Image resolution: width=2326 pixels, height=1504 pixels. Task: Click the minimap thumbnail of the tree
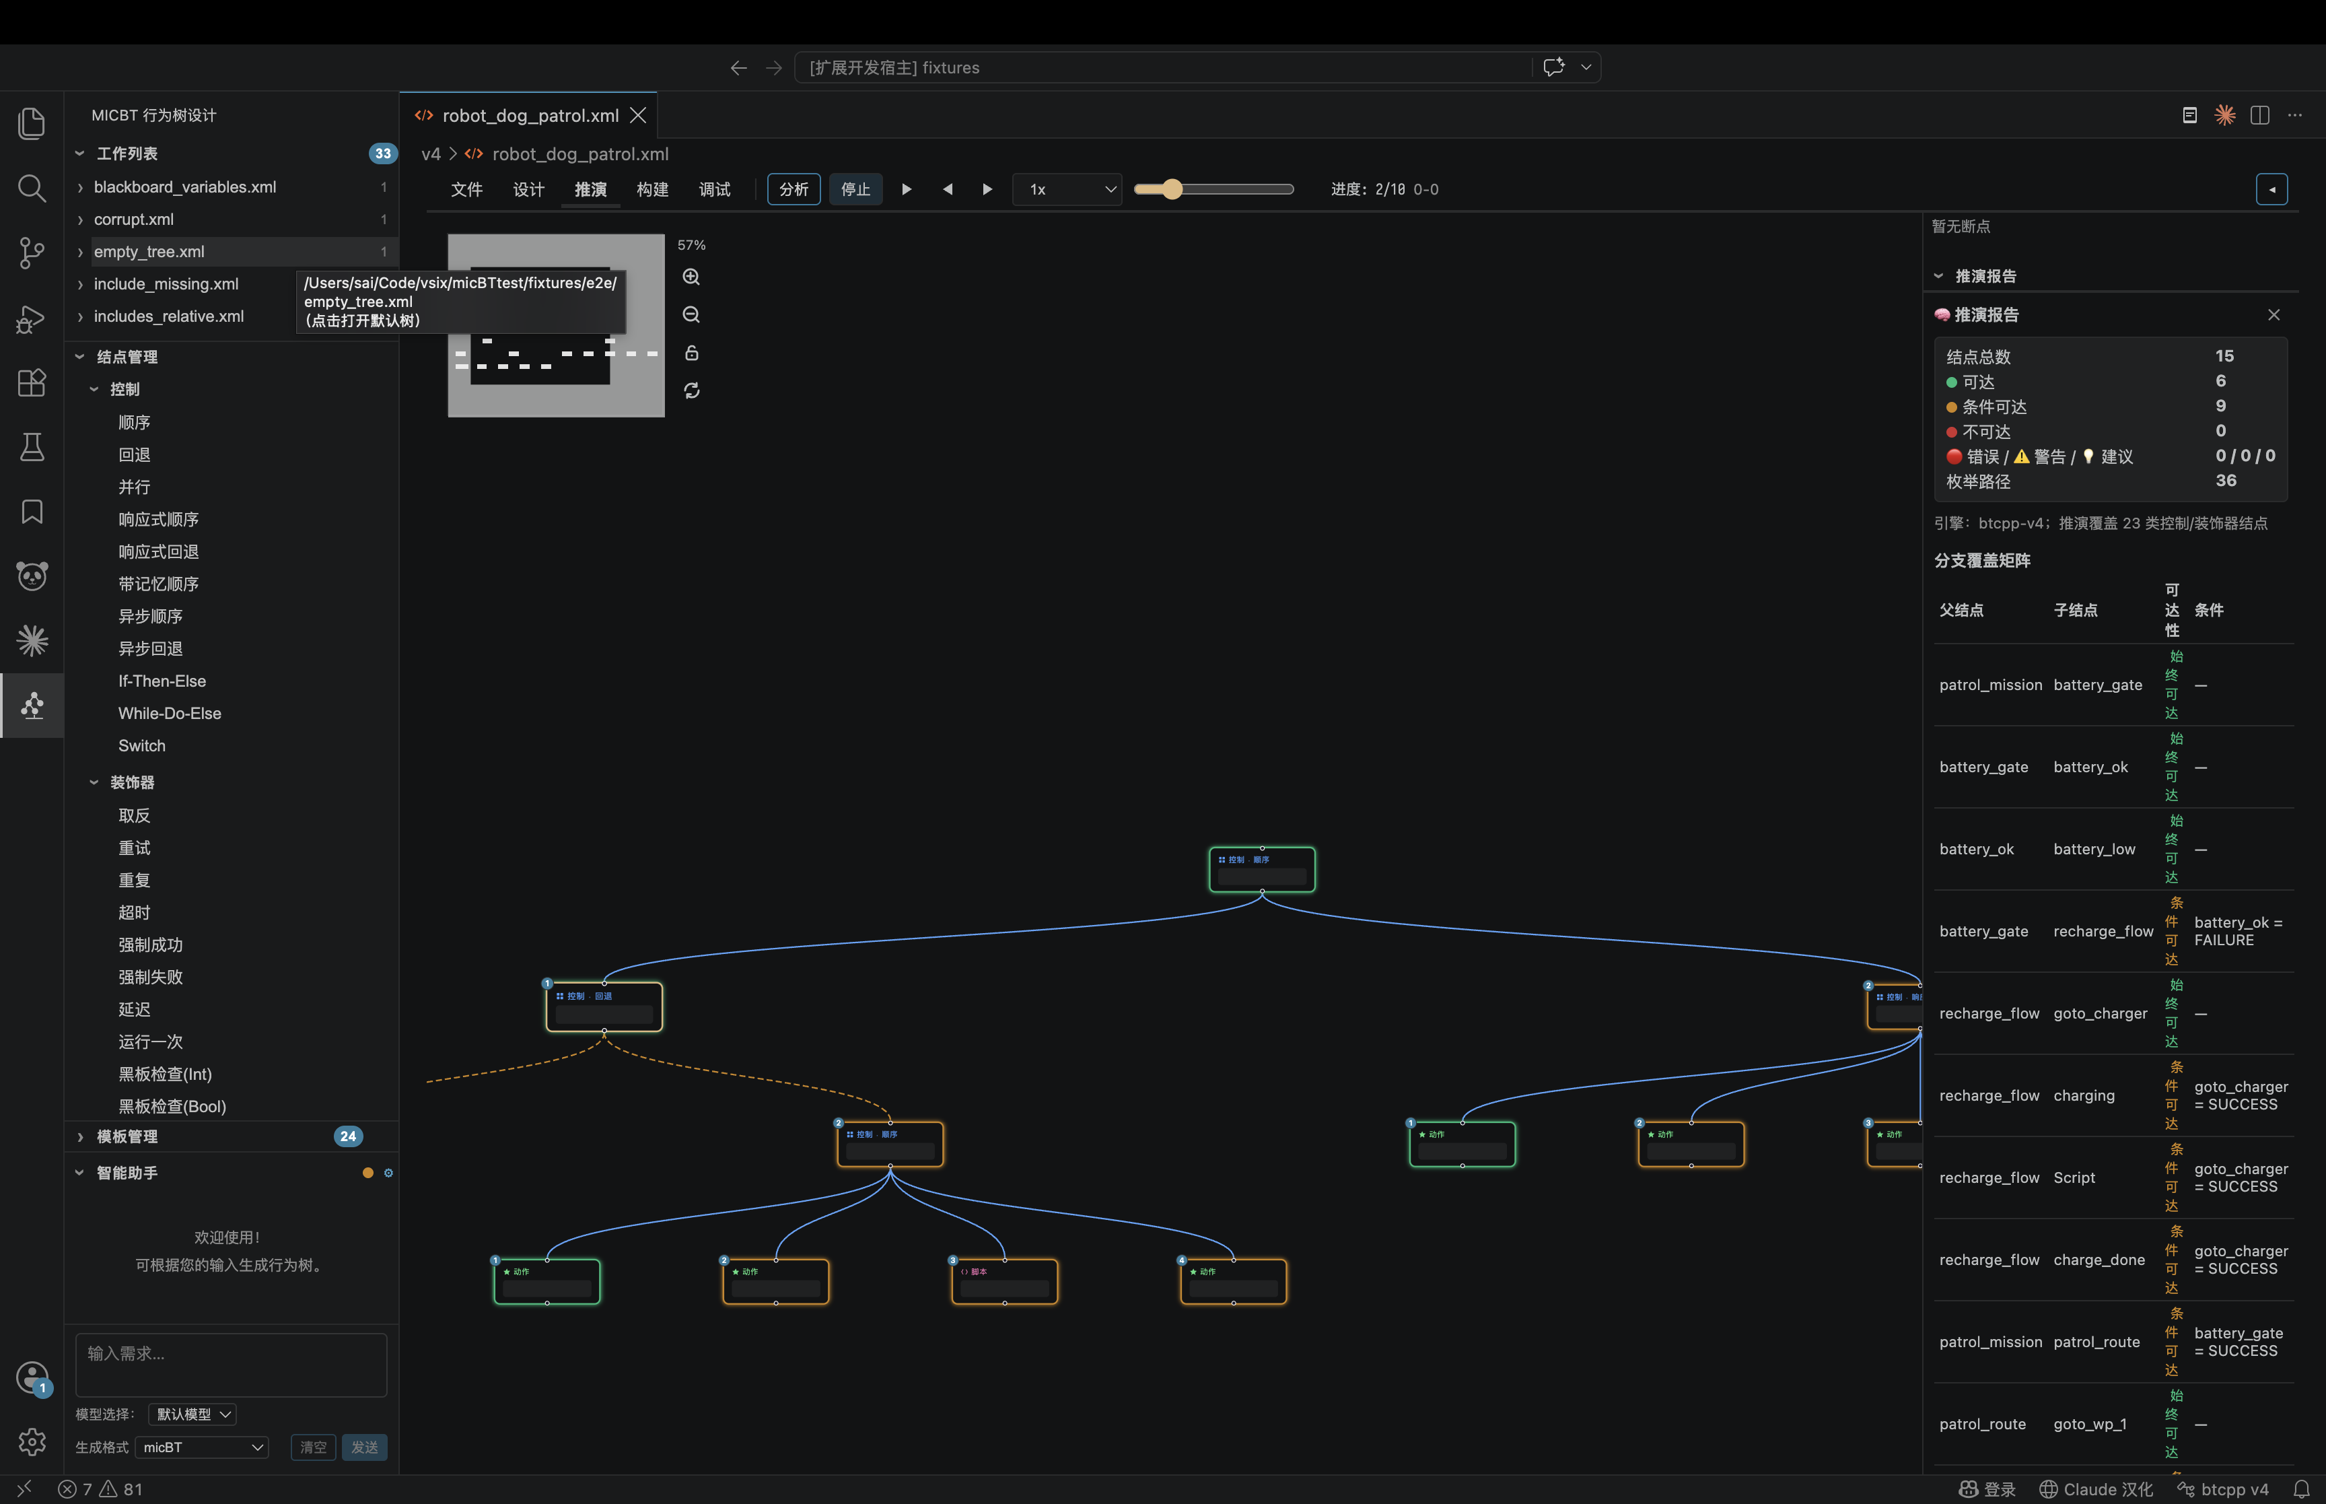(x=557, y=327)
